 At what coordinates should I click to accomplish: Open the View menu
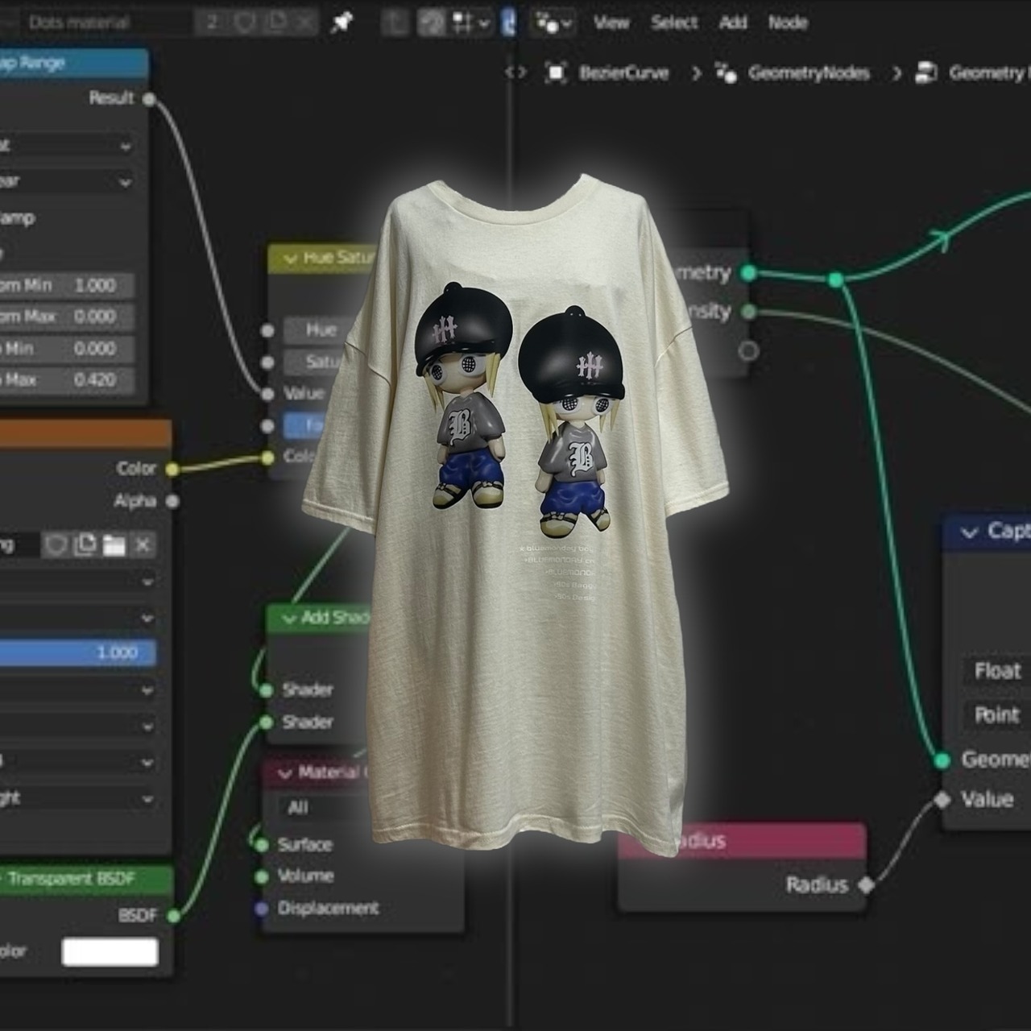tap(611, 23)
